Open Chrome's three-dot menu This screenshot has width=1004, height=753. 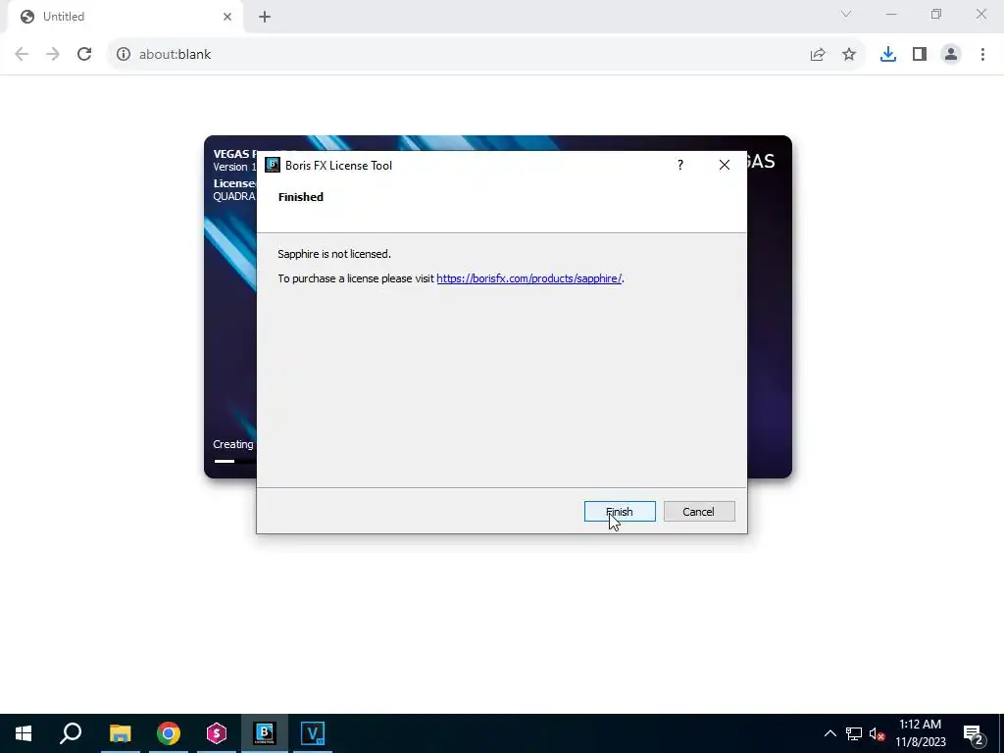click(982, 55)
